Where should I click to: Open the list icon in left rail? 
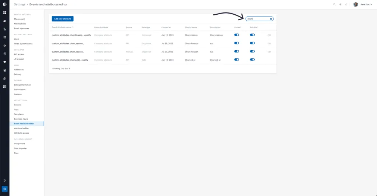(4, 37)
